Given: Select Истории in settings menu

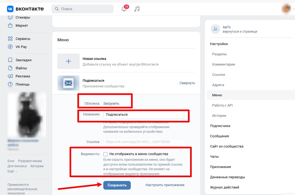Looking at the screenshot, I should [219, 115].
